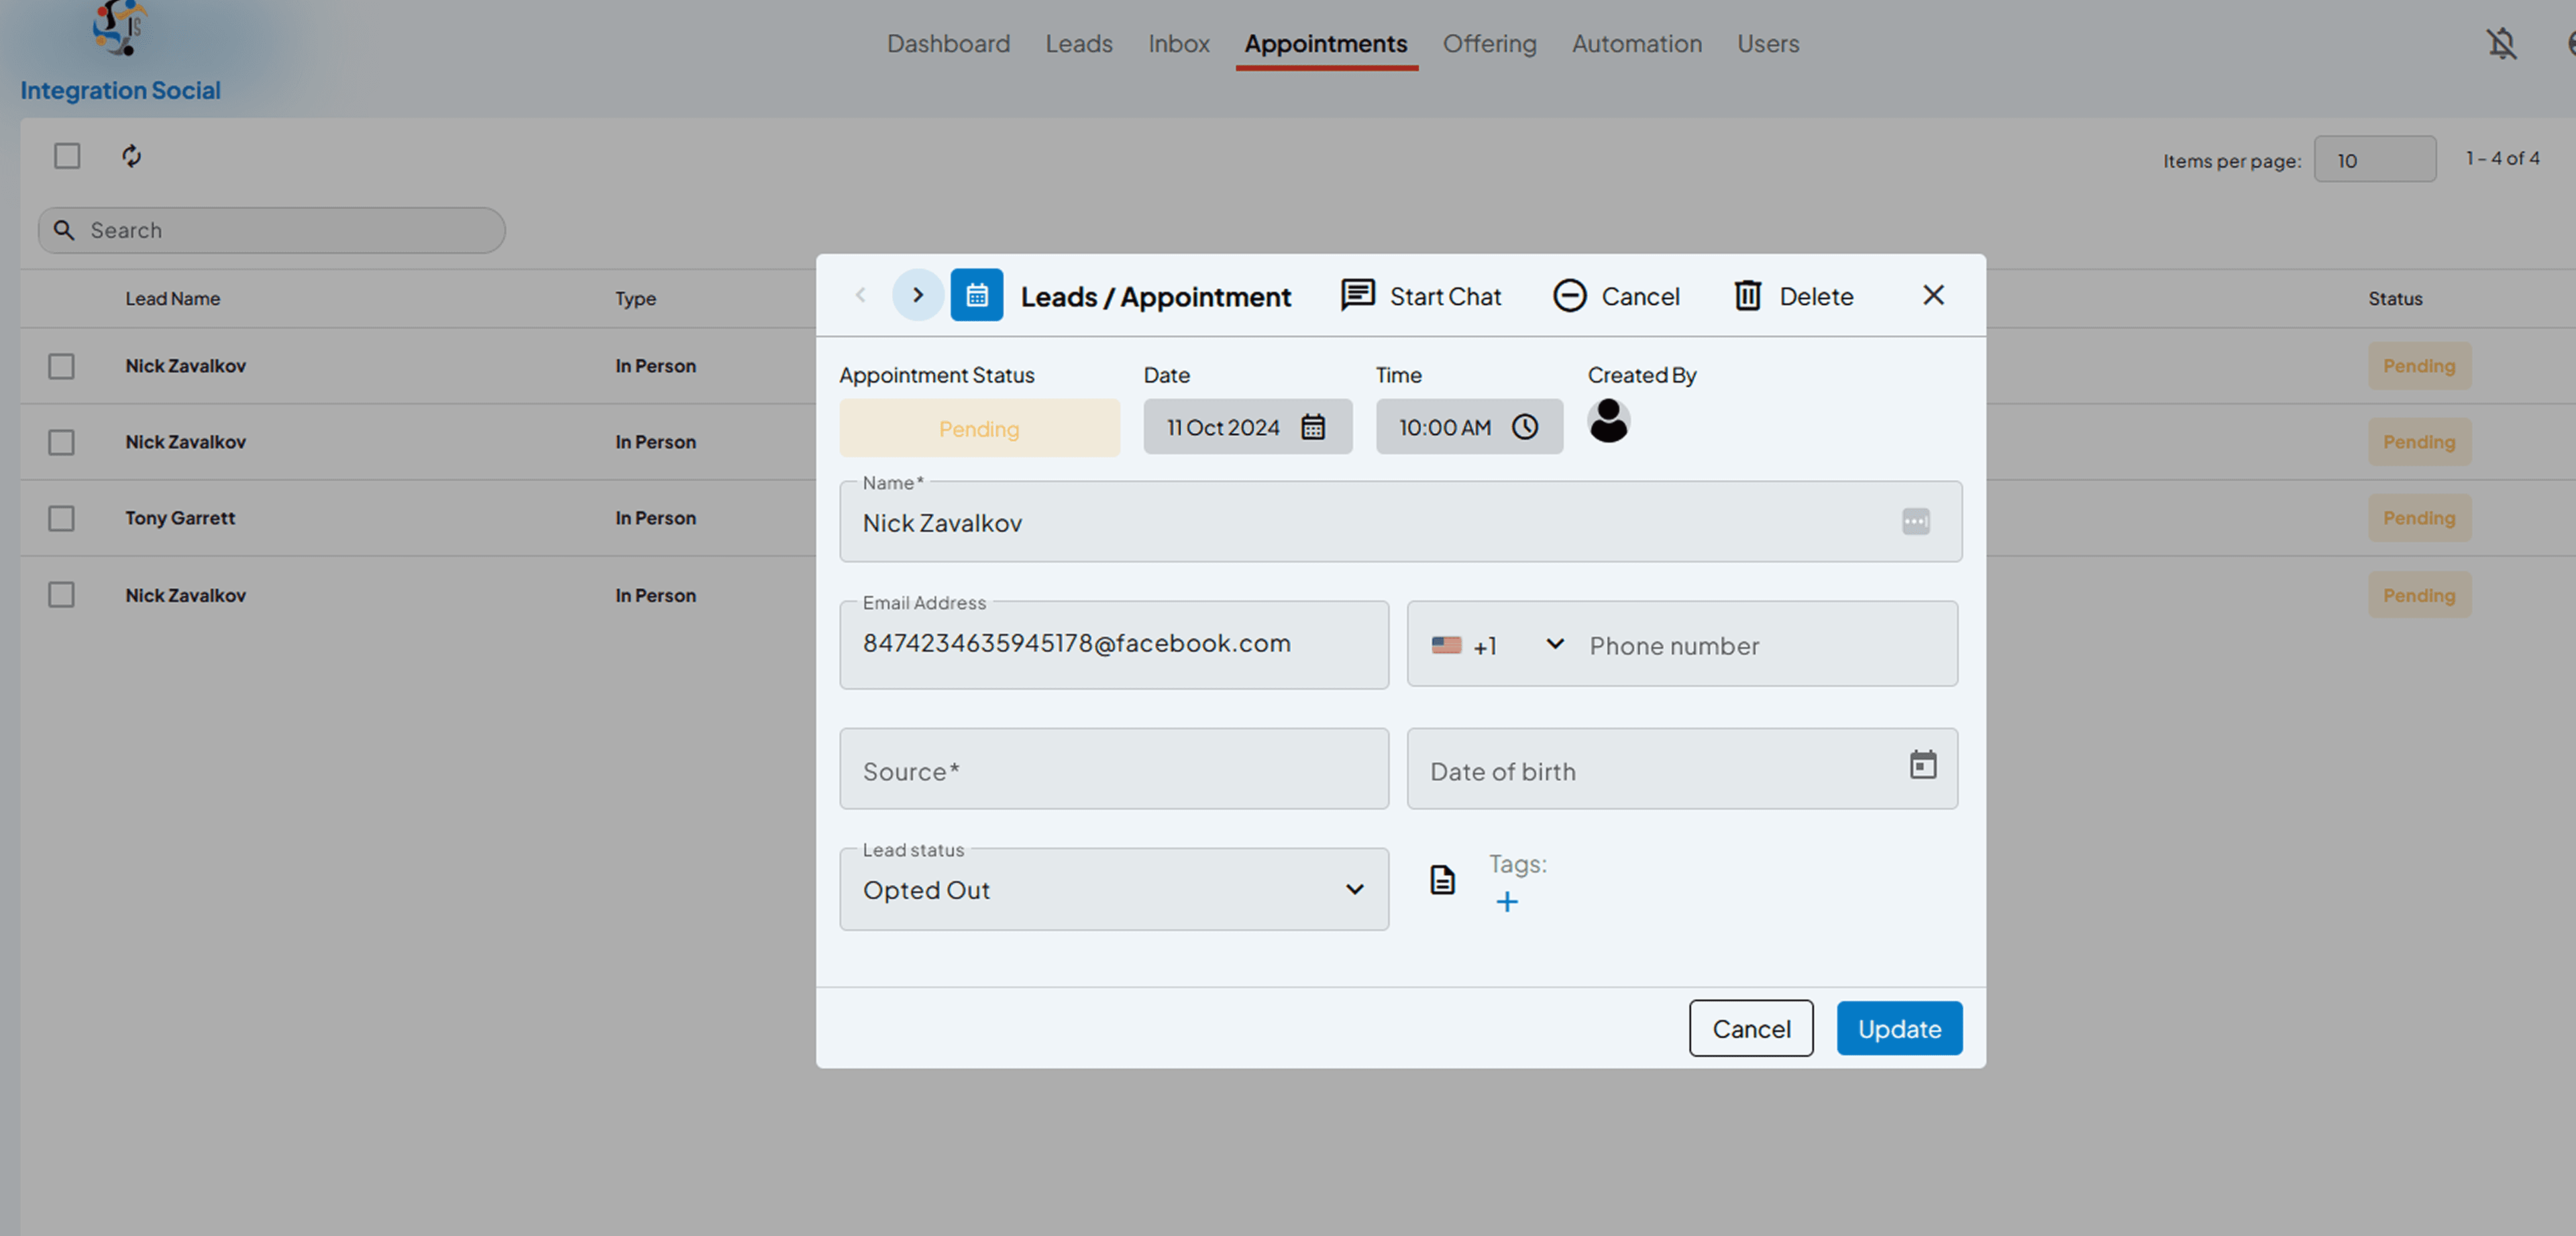Open the Automation tab
The height and width of the screenshot is (1236, 2576).
[1636, 44]
